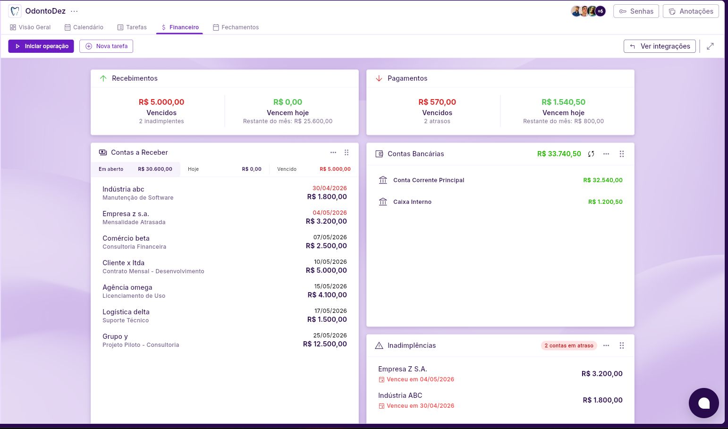Switch to the Tarefas tab
The height and width of the screenshot is (429, 728).
click(132, 27)
